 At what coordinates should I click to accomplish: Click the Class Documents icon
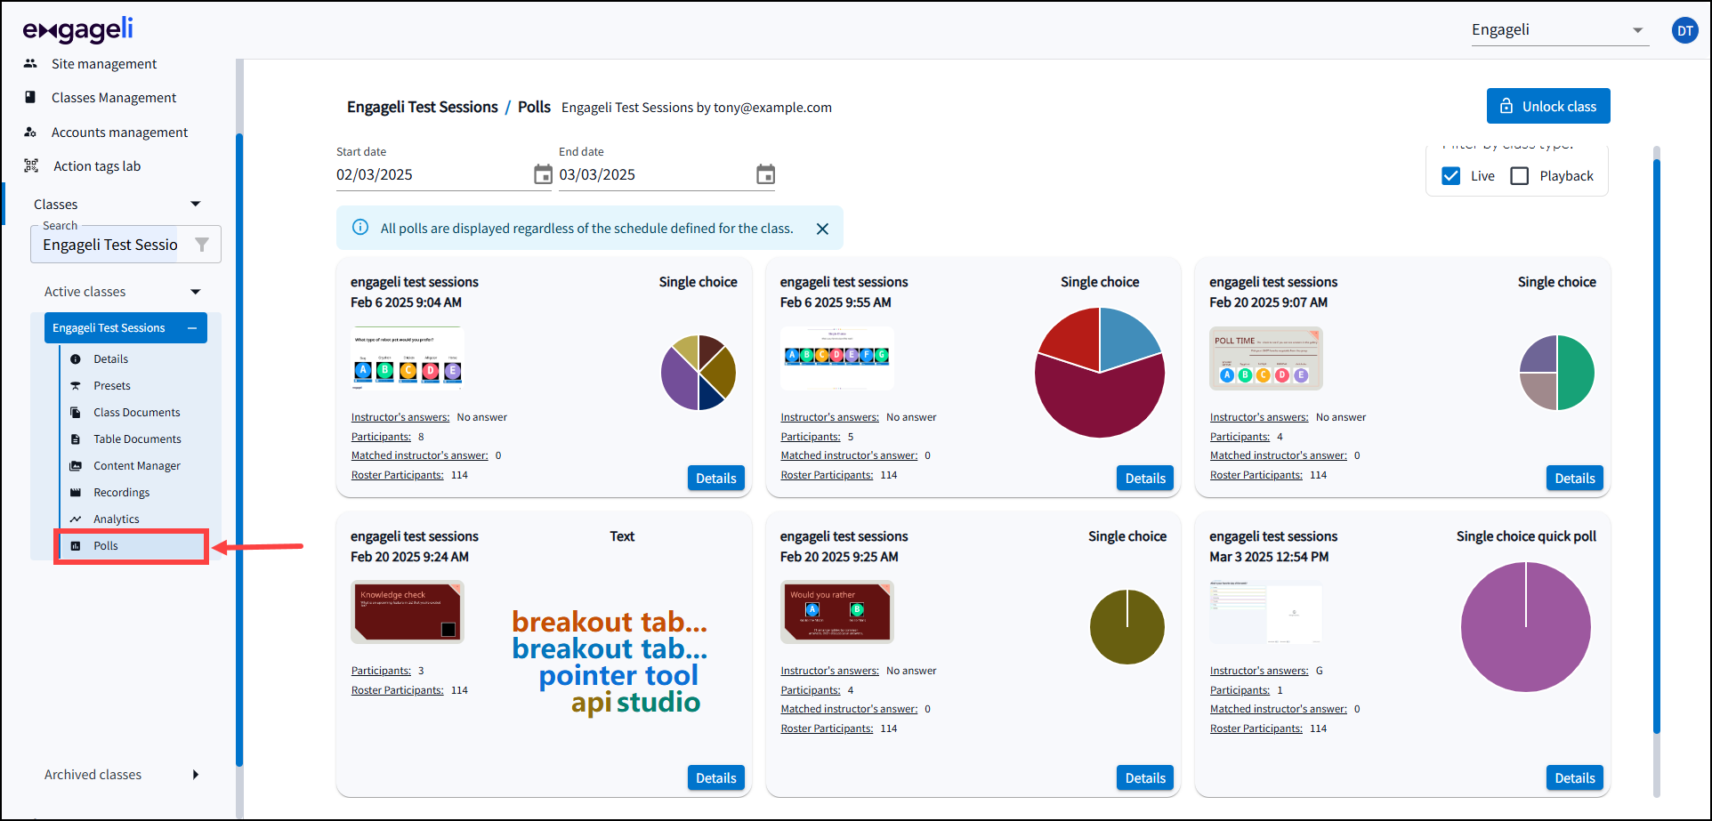pyautogui.click(x=76, y=413)
